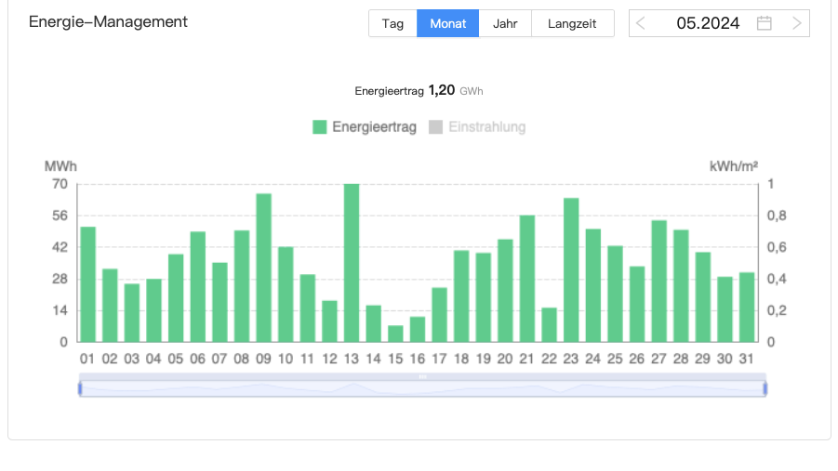Click the bar for day 23

[571, 270]
